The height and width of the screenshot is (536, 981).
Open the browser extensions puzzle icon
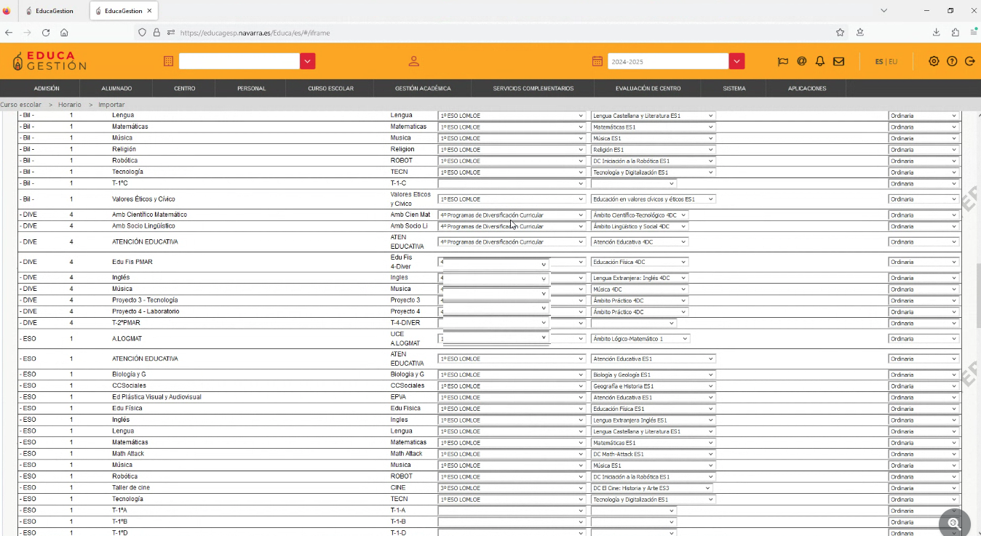[x=955, y=32]
